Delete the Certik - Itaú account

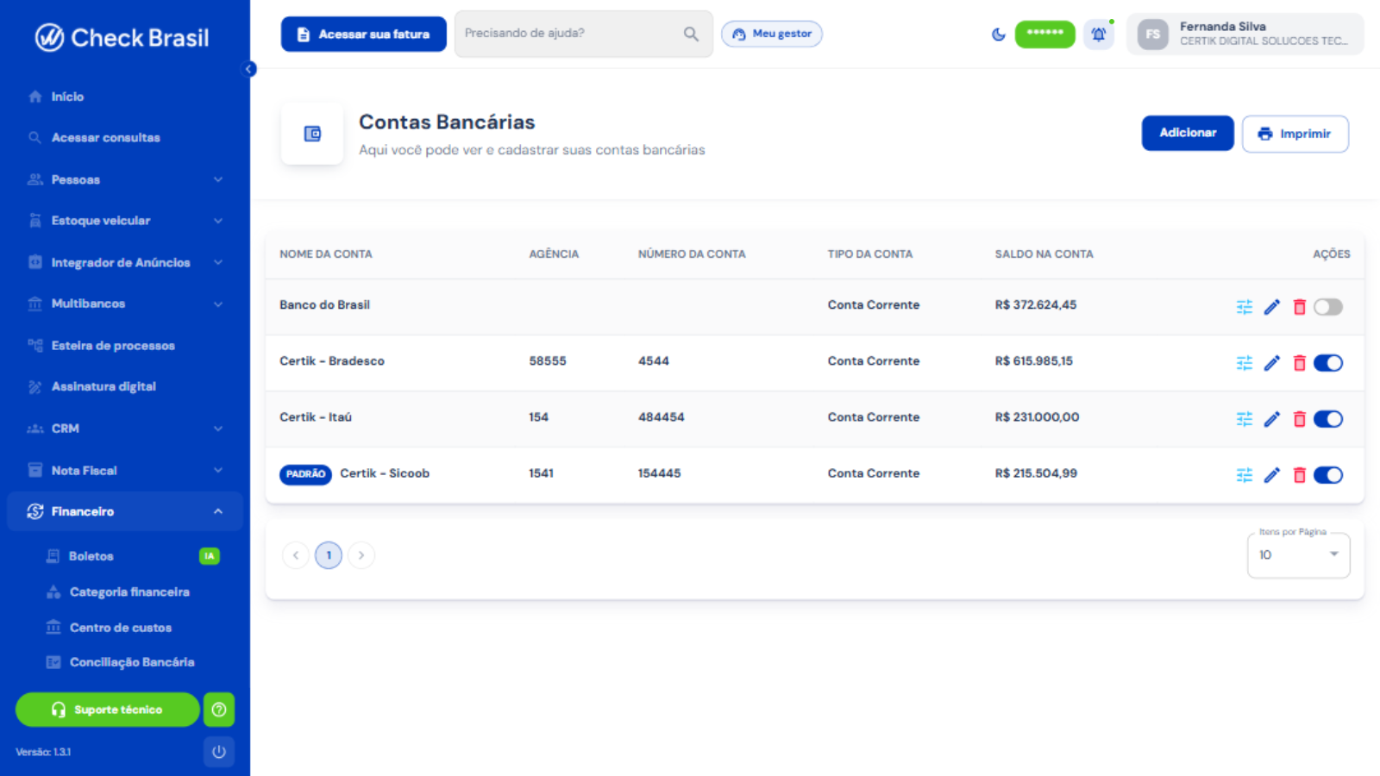[1299, 419]
